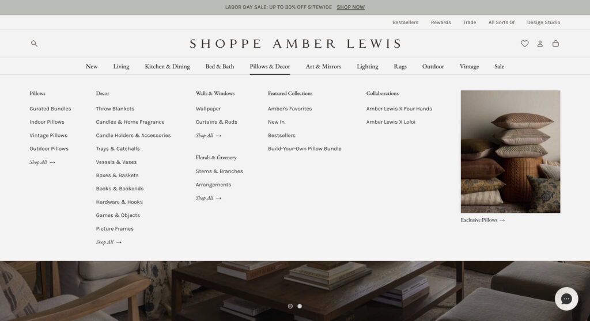Open Wallpaper category
The image size is (590, 321).
208,109
